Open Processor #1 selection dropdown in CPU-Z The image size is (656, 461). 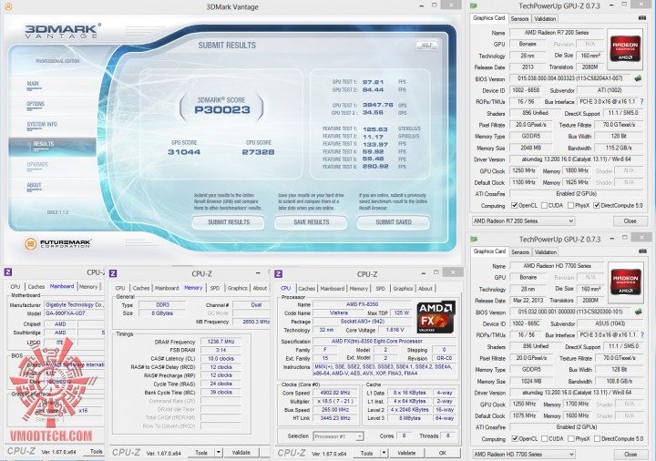click(x=338, y=435)
